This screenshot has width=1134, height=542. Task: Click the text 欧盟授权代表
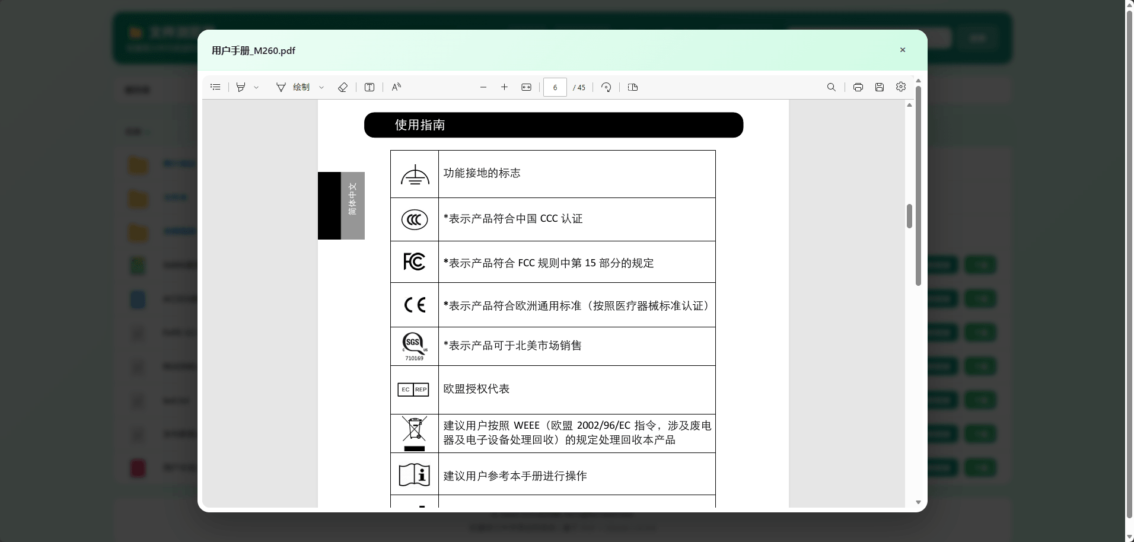click(x=476, y=389)
